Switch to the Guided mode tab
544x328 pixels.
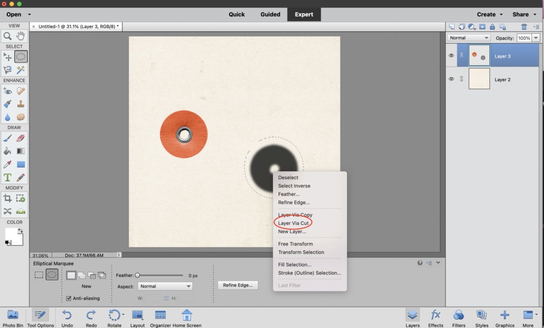pyautogui.click(x=270, y=14)
